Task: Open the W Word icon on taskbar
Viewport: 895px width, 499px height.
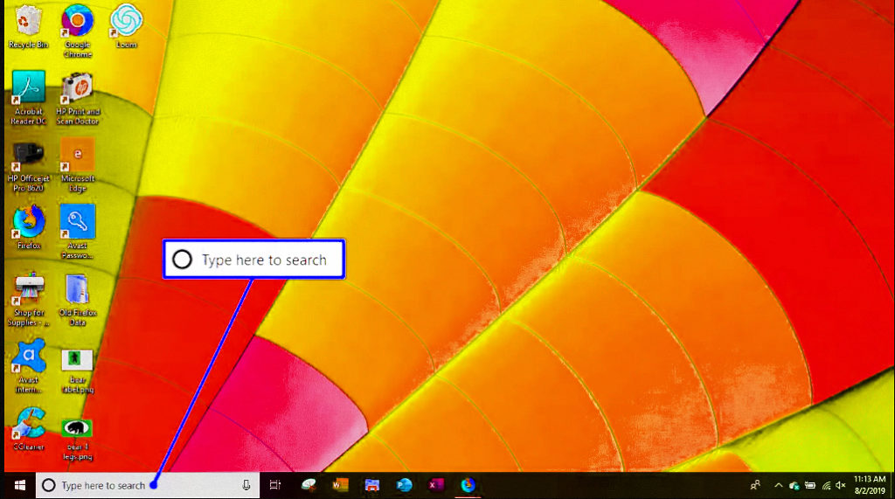Action: point(340,485)
